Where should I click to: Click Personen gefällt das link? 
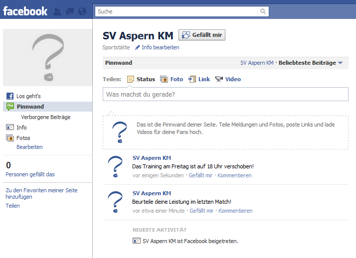[x=30, y=174]
